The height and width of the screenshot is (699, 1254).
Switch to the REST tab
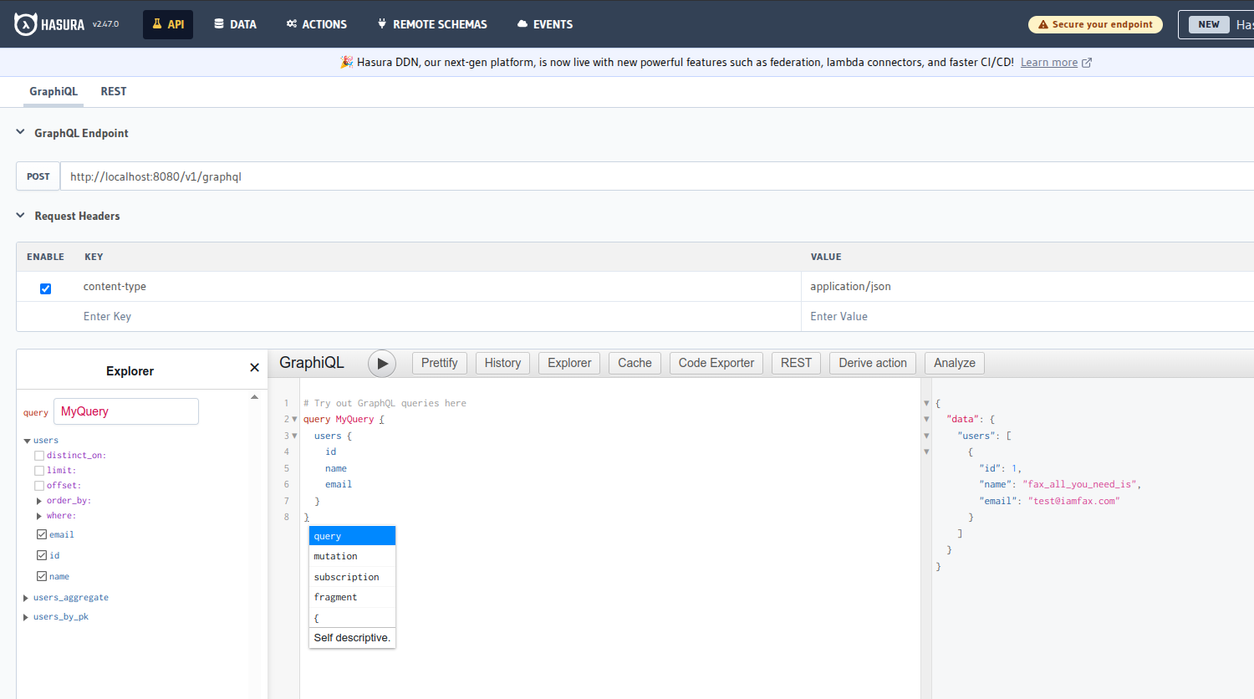pyautogui.click(x=114, y=91)
